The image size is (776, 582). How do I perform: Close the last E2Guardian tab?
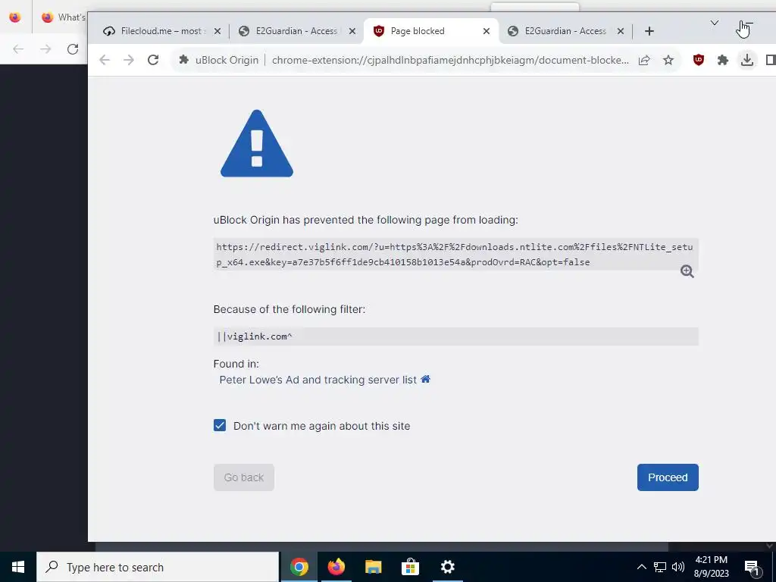pos(621,30)
